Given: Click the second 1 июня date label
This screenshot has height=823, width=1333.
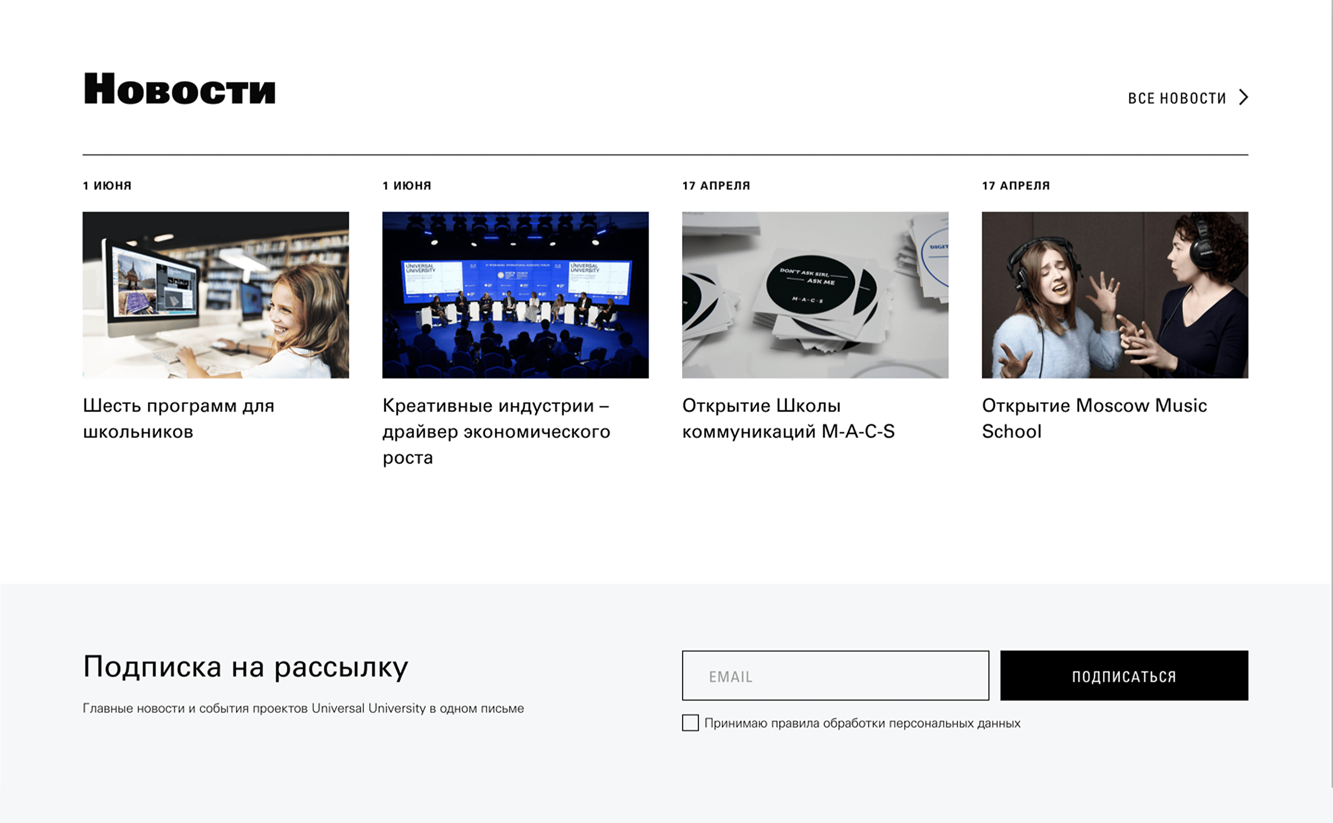Looking at the screenshot, I should click(x=407, y=185).
